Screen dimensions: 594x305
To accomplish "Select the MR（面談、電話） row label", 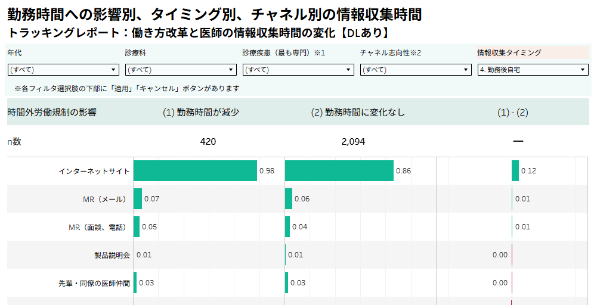I will coord(99,227).
